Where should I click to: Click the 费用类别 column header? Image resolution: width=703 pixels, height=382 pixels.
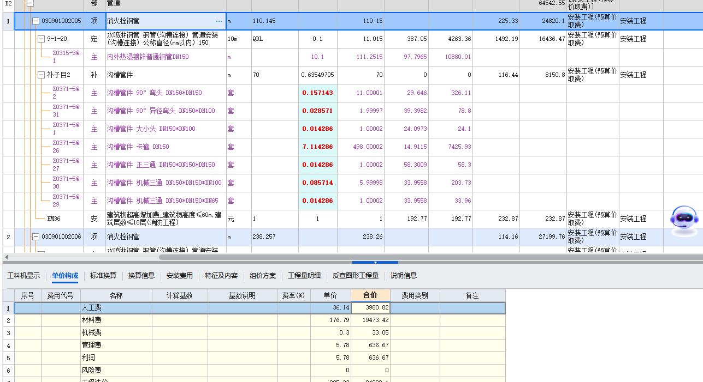click(415, 295)
